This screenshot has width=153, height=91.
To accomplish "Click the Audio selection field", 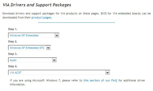I will [x=33, y=60].
